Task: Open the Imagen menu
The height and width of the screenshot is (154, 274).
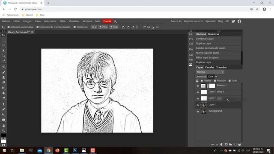Action: pyautogui.click(x=27, y=21)
